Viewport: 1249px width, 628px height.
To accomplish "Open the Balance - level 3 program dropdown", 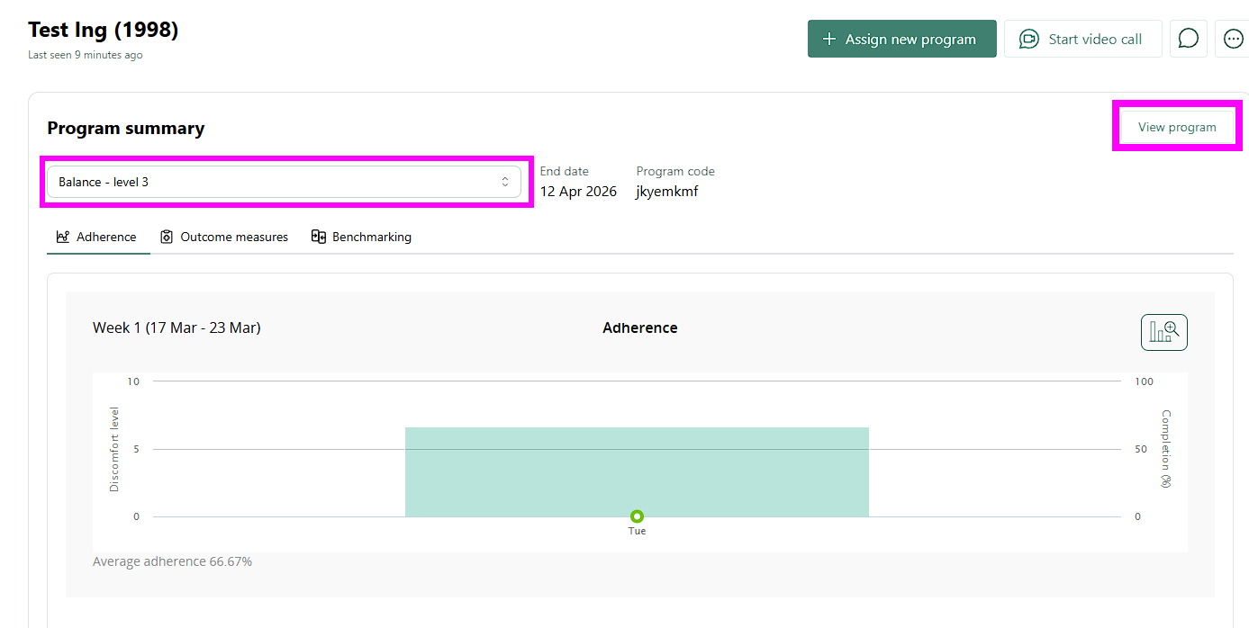I will [285, 182].
